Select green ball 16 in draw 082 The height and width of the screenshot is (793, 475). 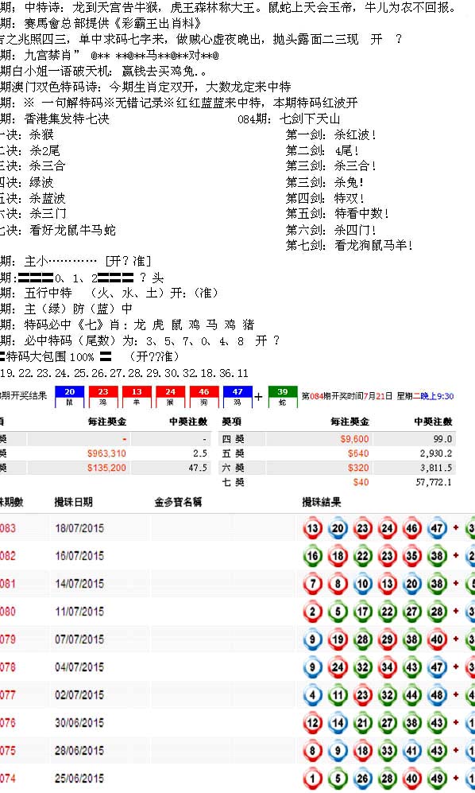coord(313,556)
